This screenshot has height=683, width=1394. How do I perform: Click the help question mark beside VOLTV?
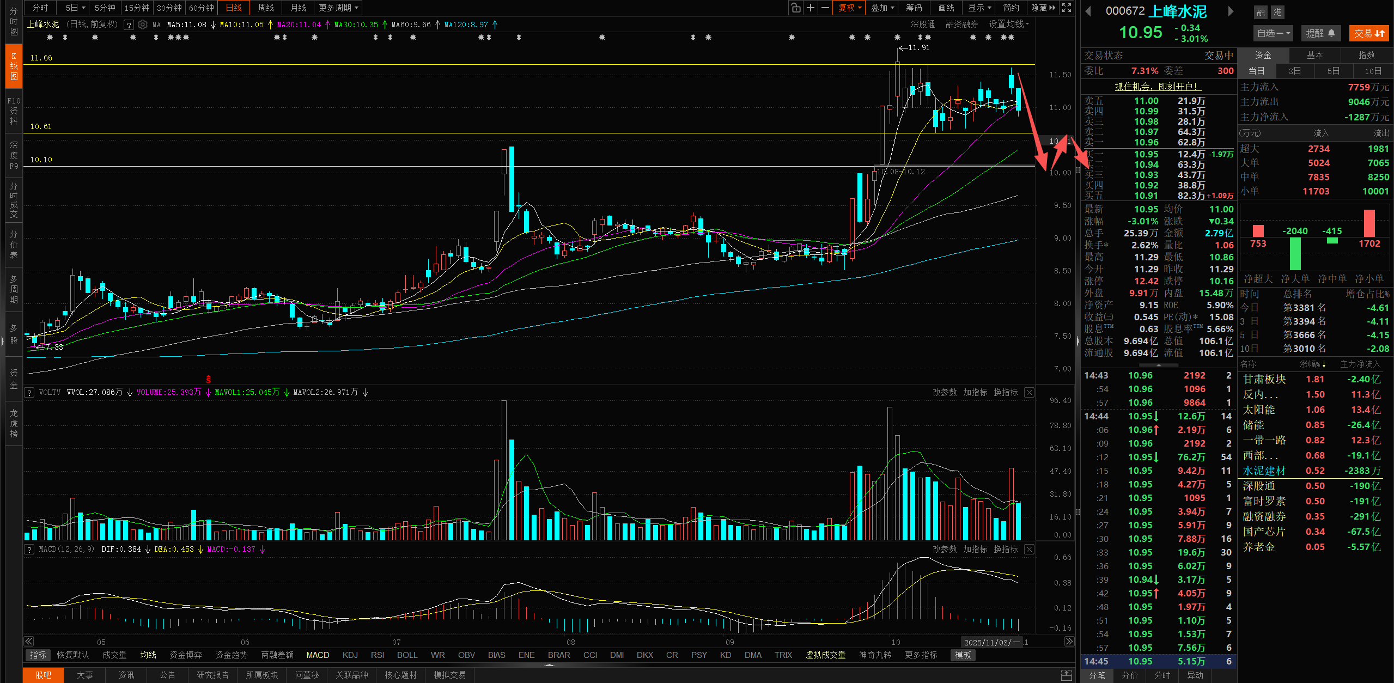coord(29,393)
